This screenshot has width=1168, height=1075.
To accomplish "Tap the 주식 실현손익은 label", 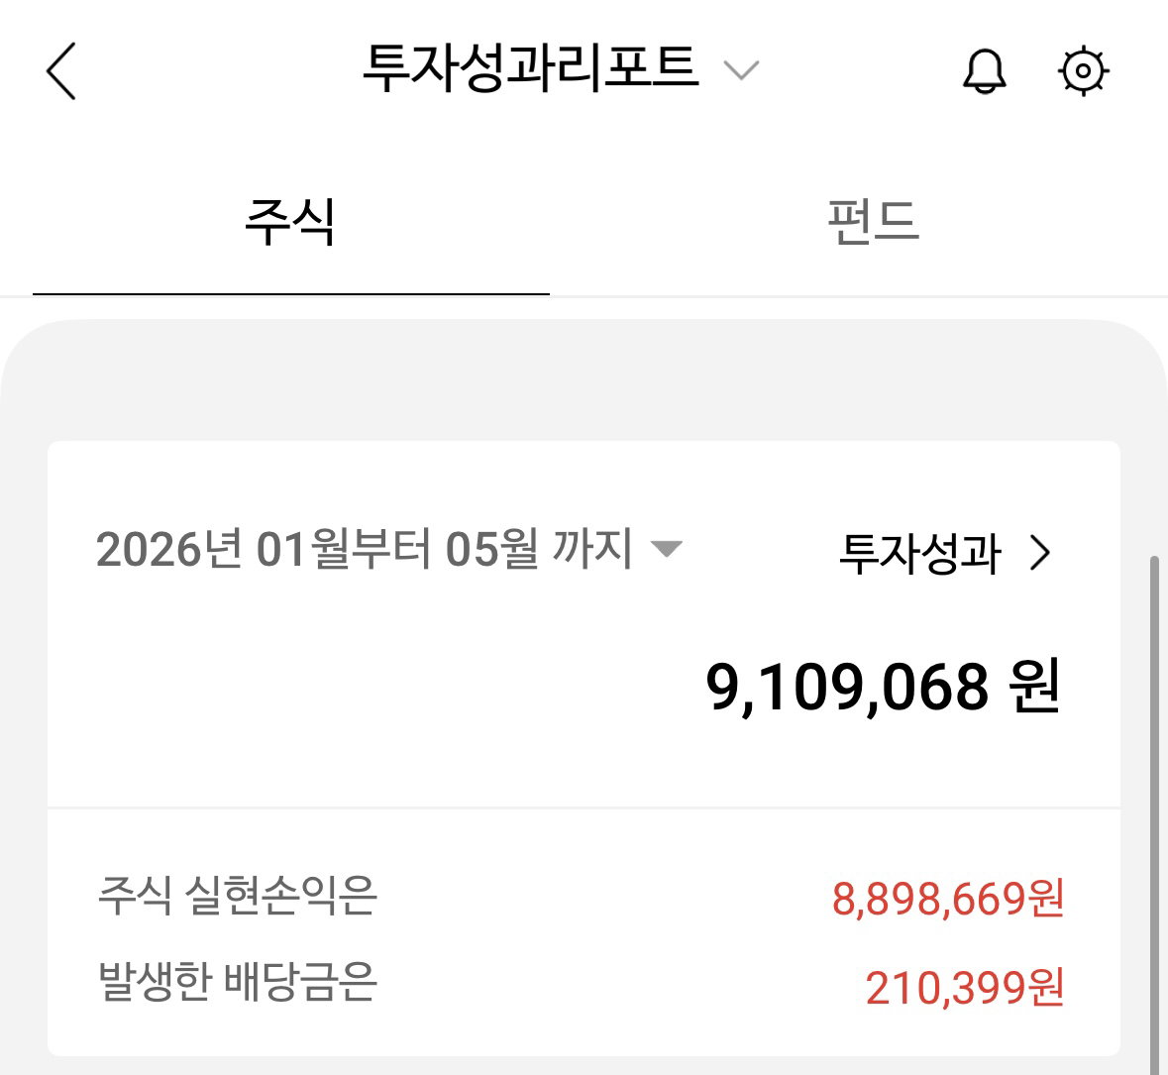I will [x=237, y=895].
